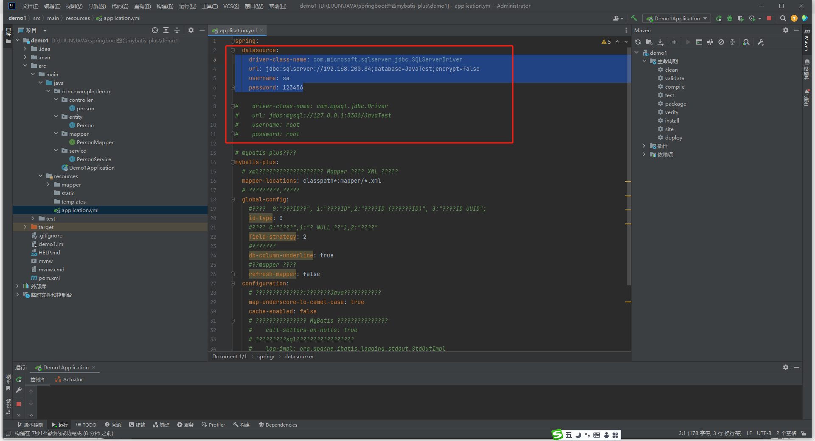Open profiler run dropdown arrow
The width and height of the screenshot is (815, 441).
(760, 18)
